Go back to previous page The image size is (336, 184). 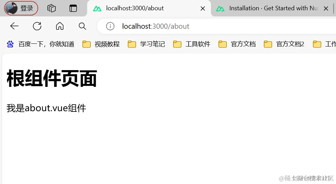[14, 26]
